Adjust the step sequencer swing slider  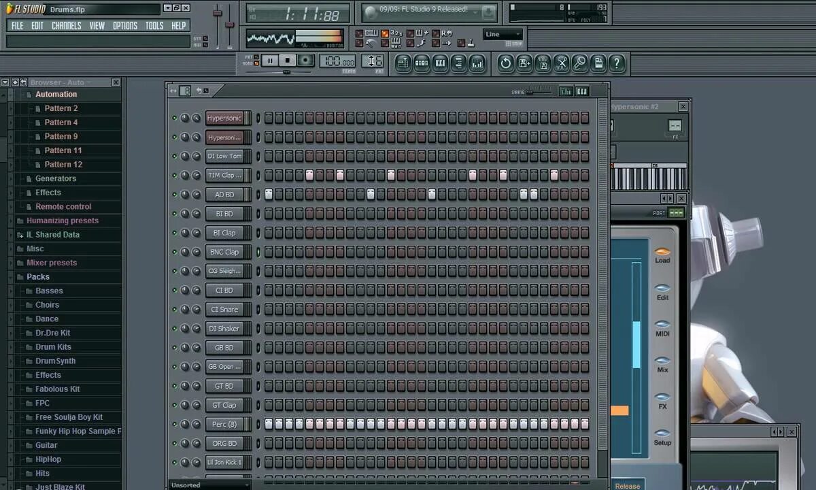pos(539,92)
